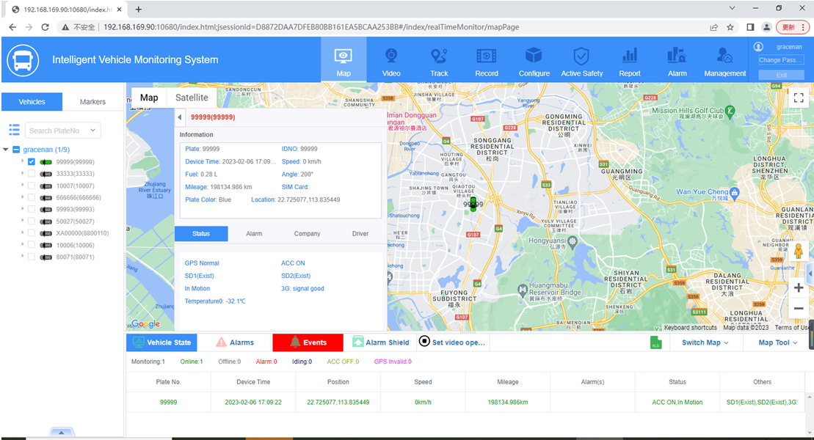Zoom in on the map
Viewport: 814px width, 440px height.
(799, 288)
